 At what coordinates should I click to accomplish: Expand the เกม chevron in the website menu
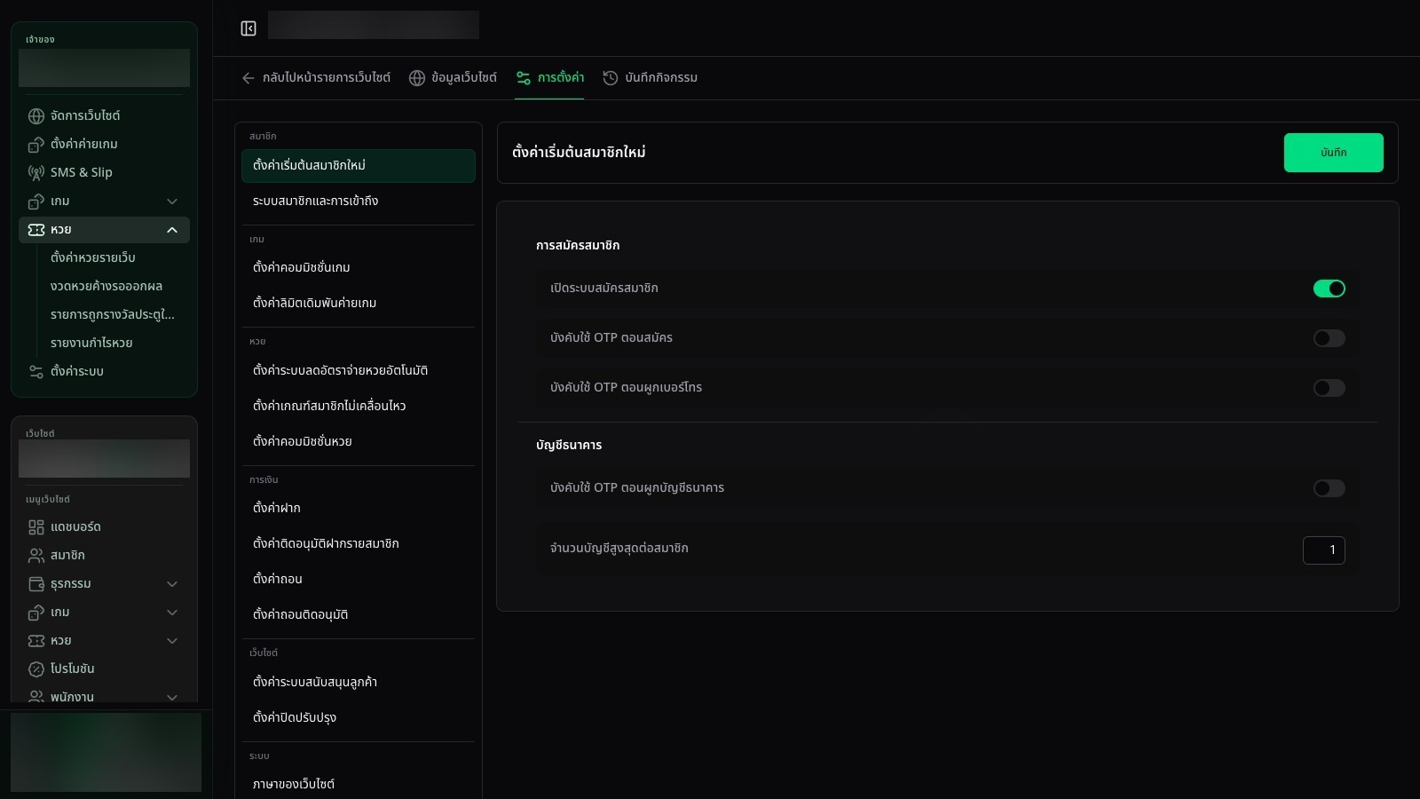point(172,613)
